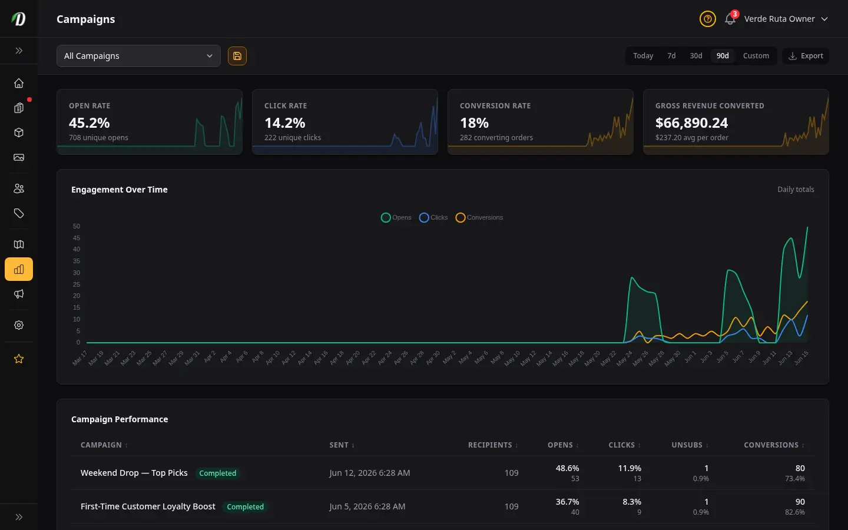
Task: Select the Custom date range
Action: [756, 56]
